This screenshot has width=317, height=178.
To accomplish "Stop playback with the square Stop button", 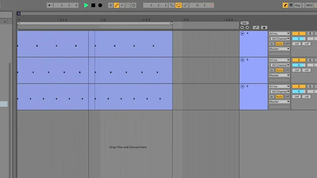I will coord(93,5).
